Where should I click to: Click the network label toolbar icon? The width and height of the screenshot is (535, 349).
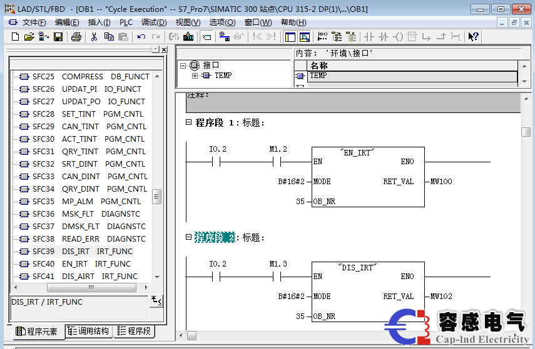[x=206, y=37]
